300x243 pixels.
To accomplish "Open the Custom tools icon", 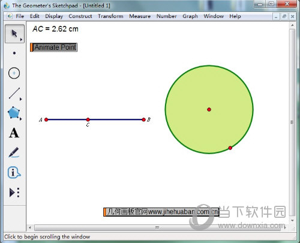I will (14, 193).
